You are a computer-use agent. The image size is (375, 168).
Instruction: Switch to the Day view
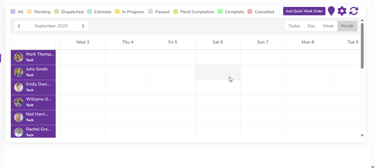pyautogui.click(x=311, y=26)
